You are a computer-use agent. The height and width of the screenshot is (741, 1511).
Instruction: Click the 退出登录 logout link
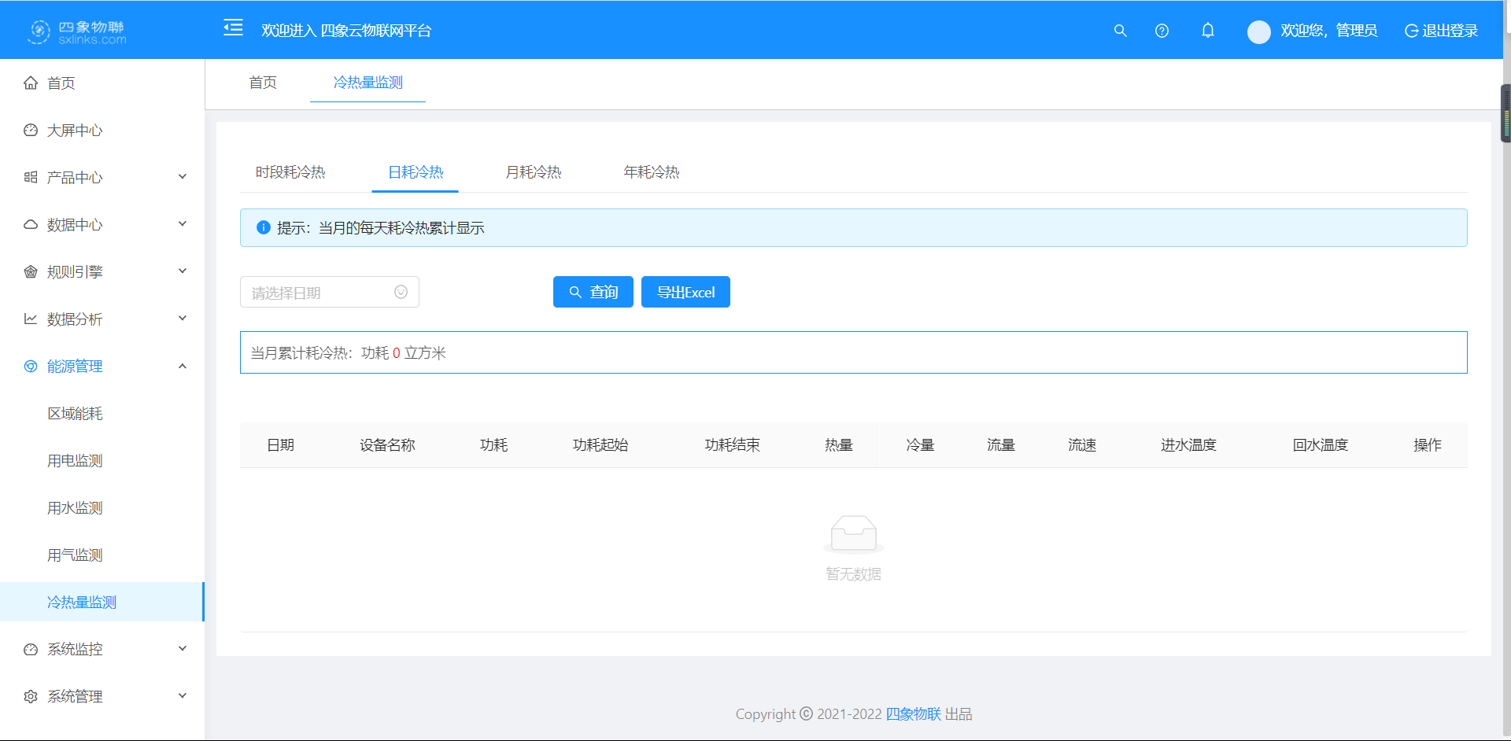1450,31
